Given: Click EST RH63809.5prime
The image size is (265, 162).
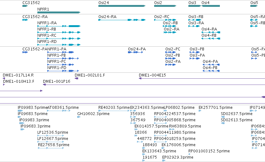Looking at the screenshot, I should (x=185, y=126).
